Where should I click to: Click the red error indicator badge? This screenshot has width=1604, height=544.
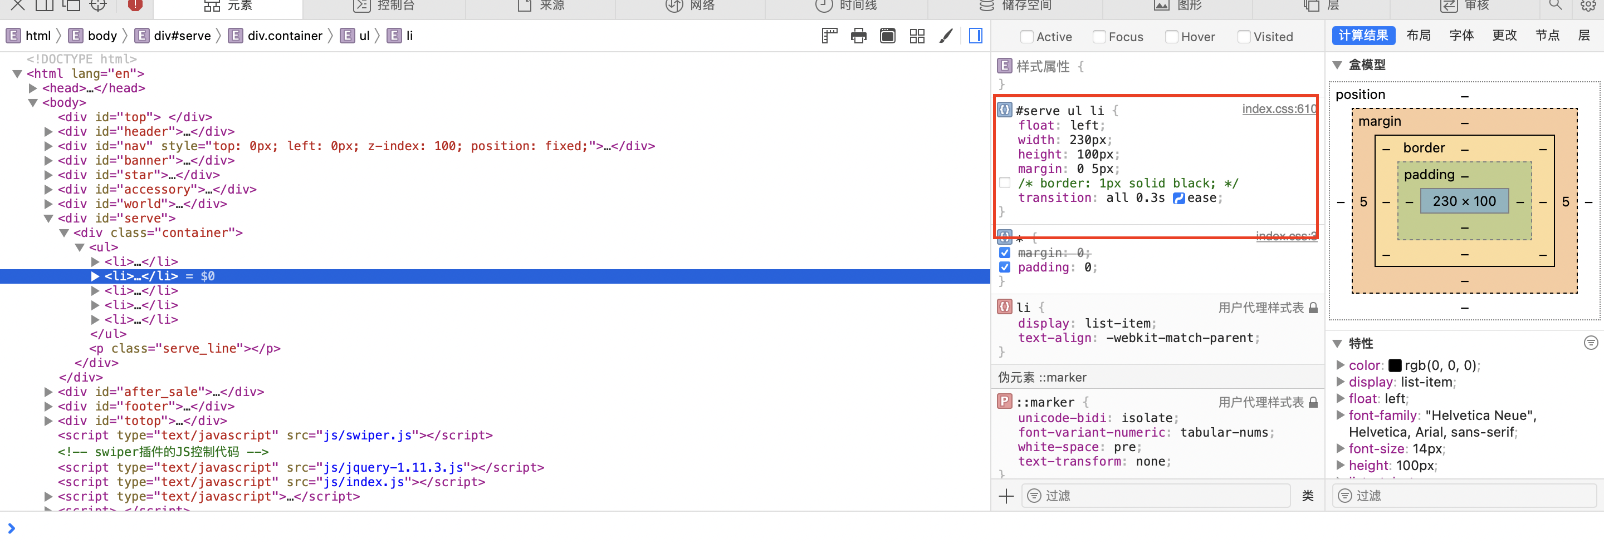coord(135,5)
